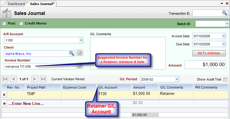Open the tab list dropdown arrow at top right

[x=222, y=4]
